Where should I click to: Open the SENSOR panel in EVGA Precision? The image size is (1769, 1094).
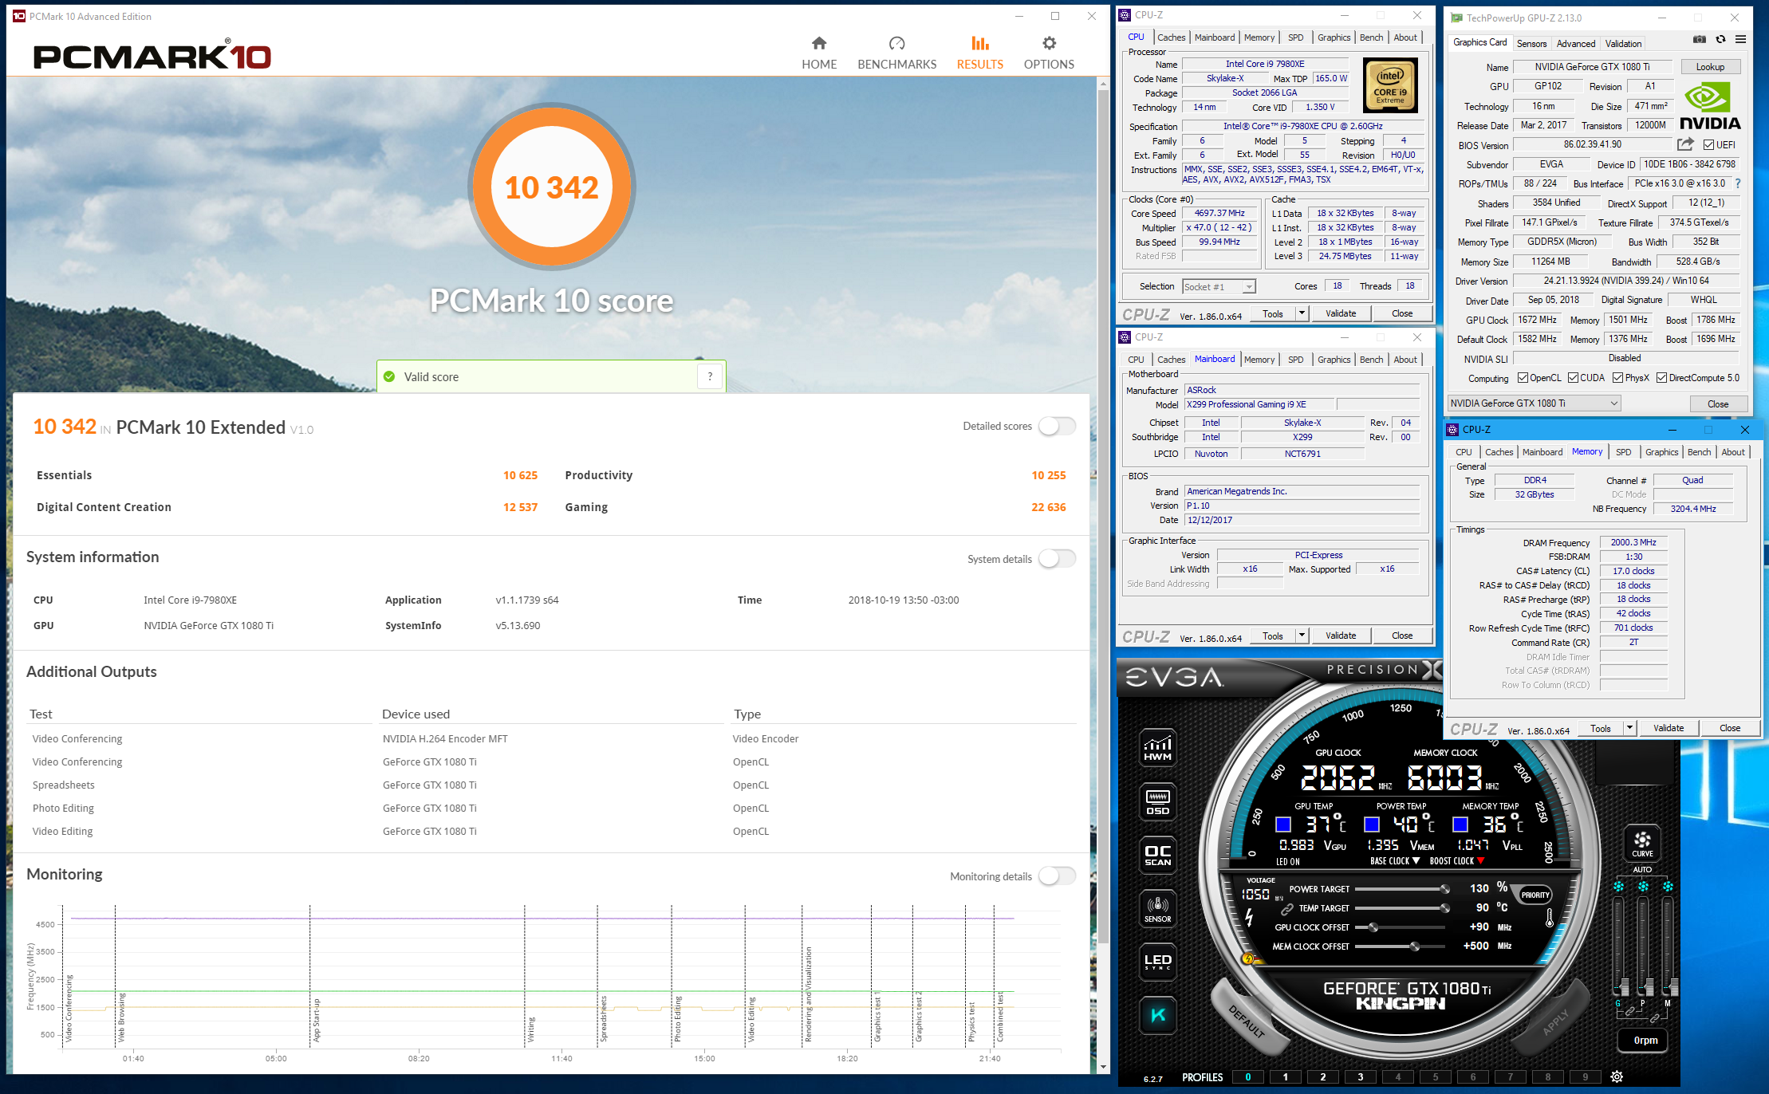(1157, 909)
